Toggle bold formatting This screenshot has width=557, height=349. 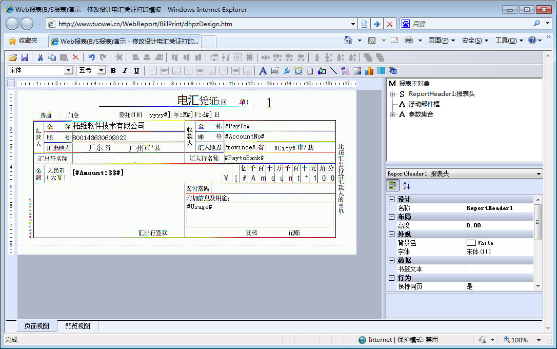113,71
